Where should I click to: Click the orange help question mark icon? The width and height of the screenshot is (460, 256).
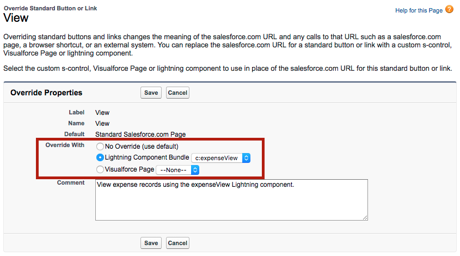click(449, 10)
